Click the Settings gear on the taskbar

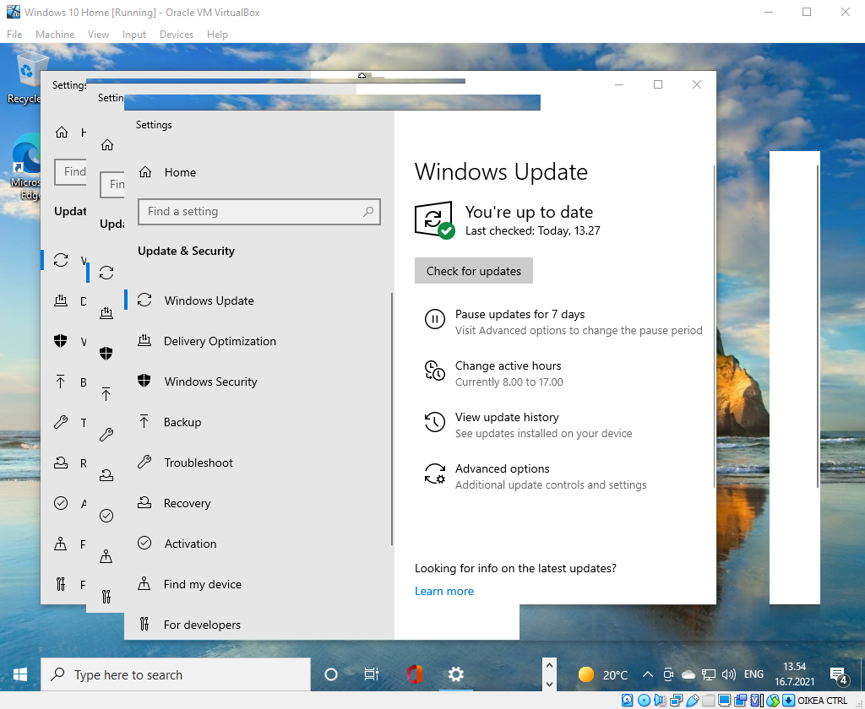click(x=455, y=674)
